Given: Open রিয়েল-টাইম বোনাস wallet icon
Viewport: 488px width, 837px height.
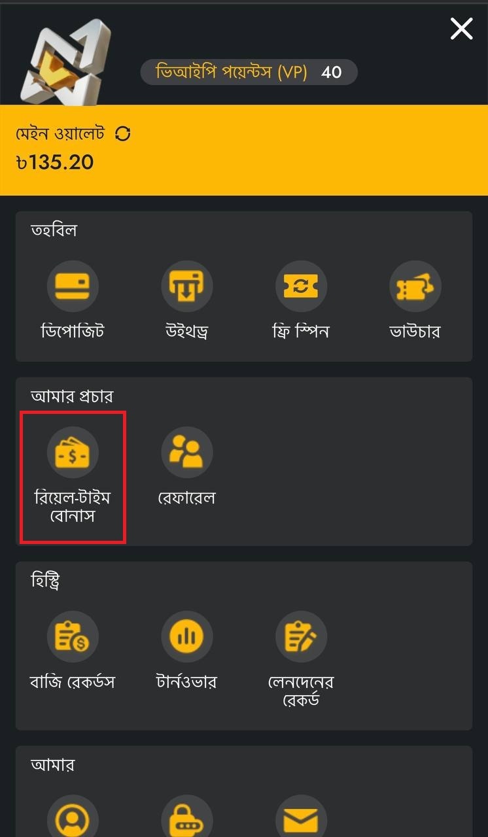Looking at the screenshot, I should [x=73, y=453].
